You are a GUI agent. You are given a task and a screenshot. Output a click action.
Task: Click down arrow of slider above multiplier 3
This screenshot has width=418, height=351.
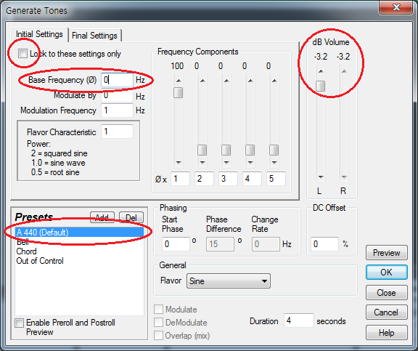pos(226,162)
